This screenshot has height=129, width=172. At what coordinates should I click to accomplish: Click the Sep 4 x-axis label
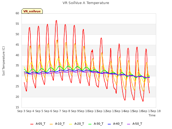(30, 111)
